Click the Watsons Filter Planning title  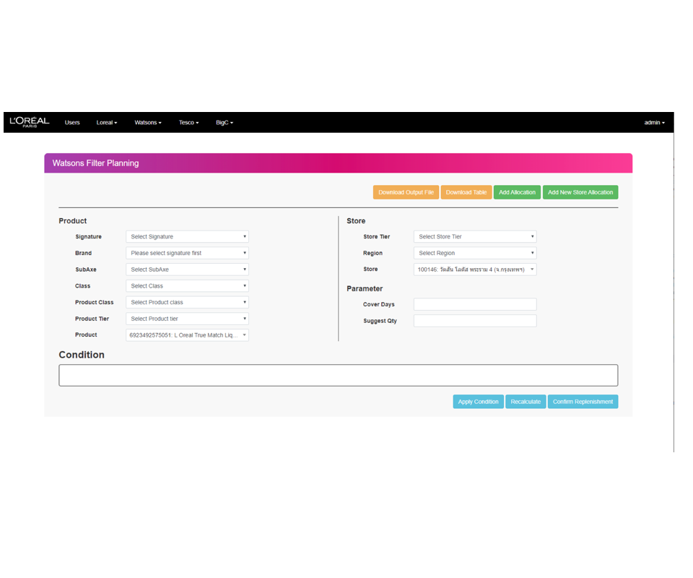pos(95,163)
